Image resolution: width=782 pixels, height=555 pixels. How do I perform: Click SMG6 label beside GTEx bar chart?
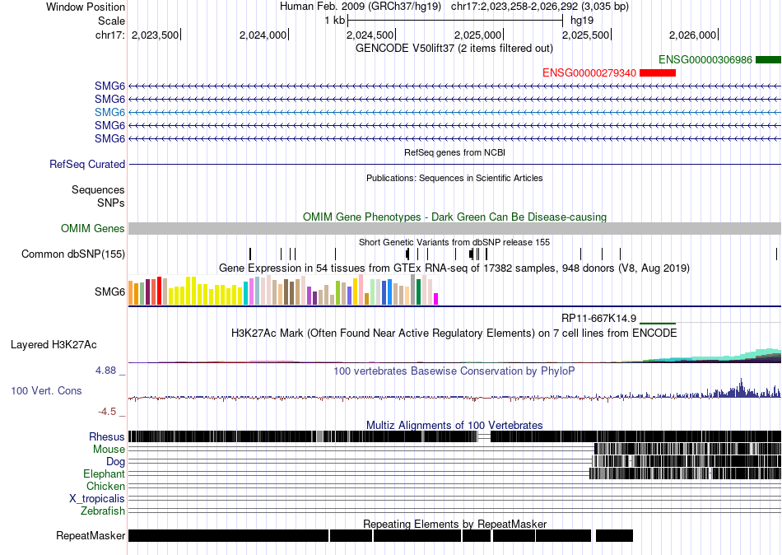click(109, 291)
